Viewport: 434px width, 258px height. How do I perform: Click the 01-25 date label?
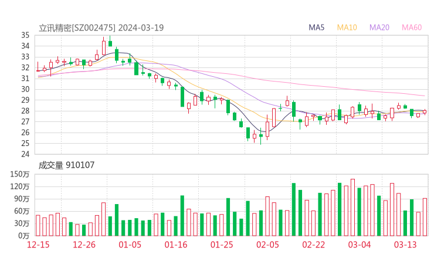[x=222, y=245]
